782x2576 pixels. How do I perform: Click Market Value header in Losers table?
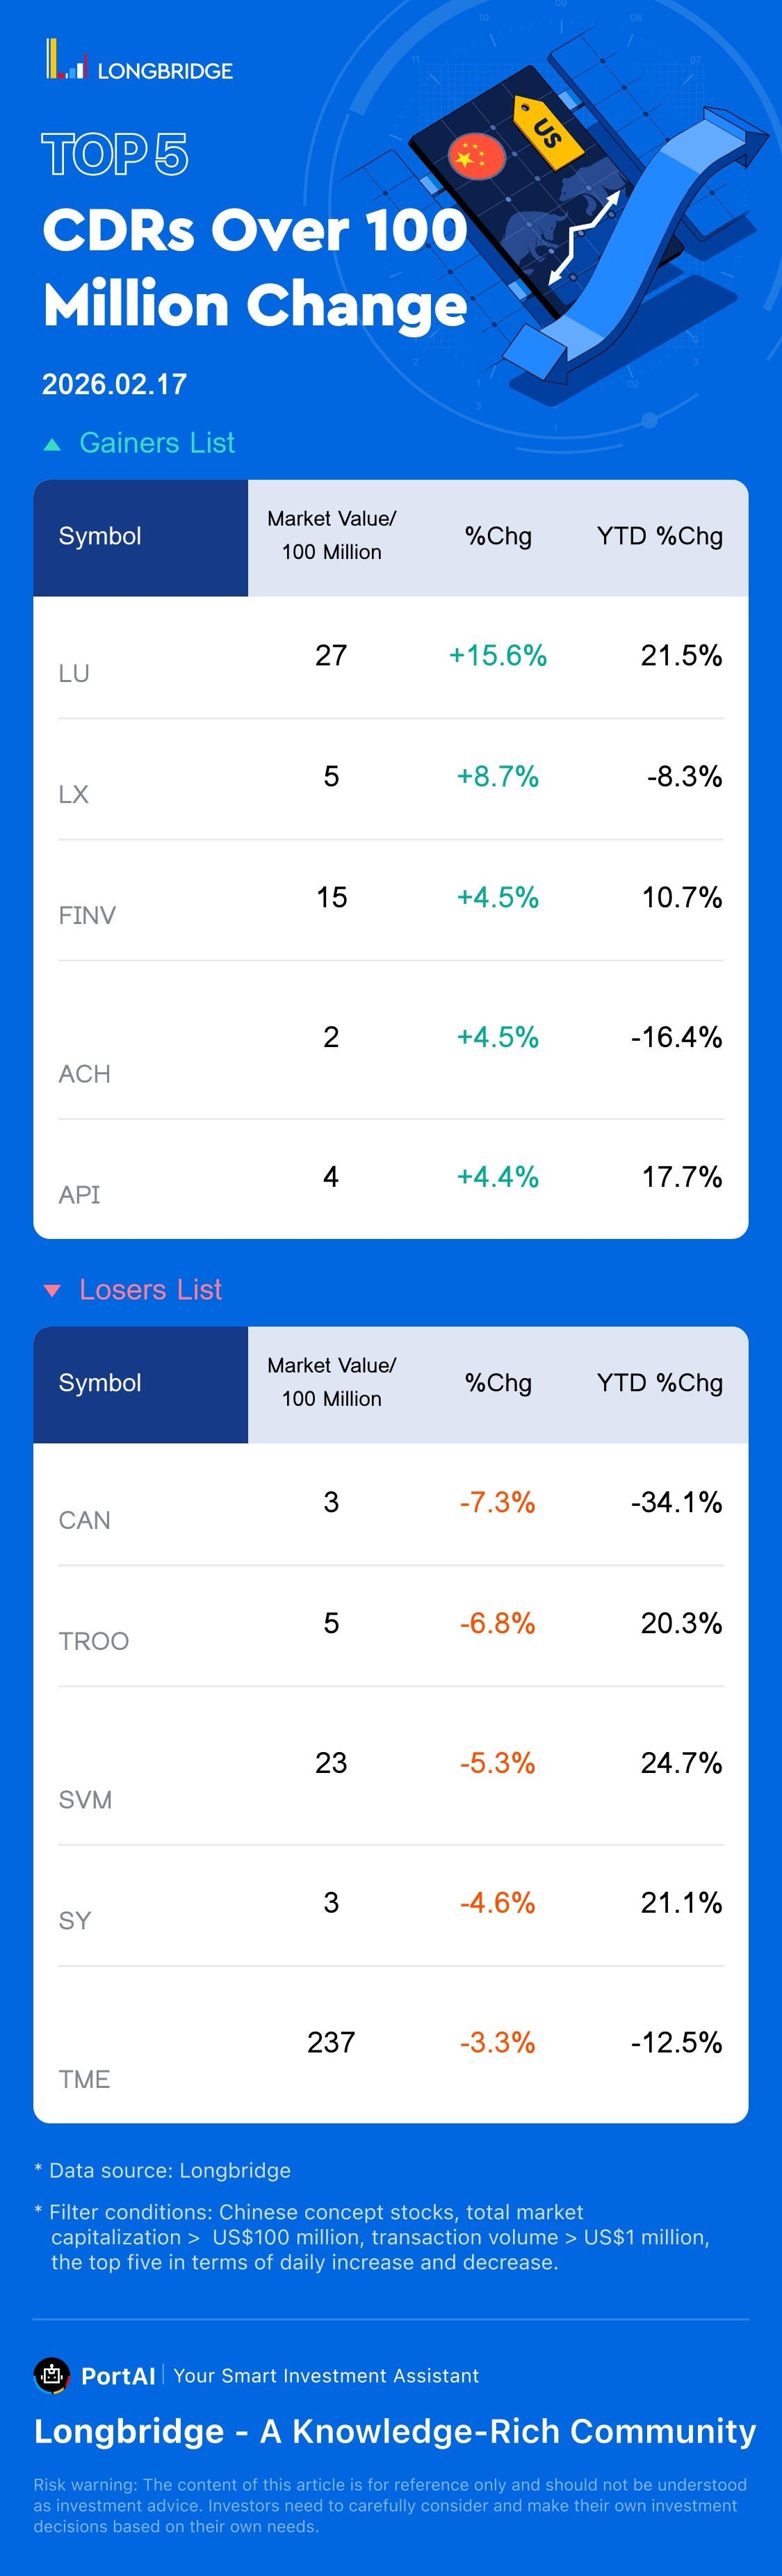pos(331,1382)
